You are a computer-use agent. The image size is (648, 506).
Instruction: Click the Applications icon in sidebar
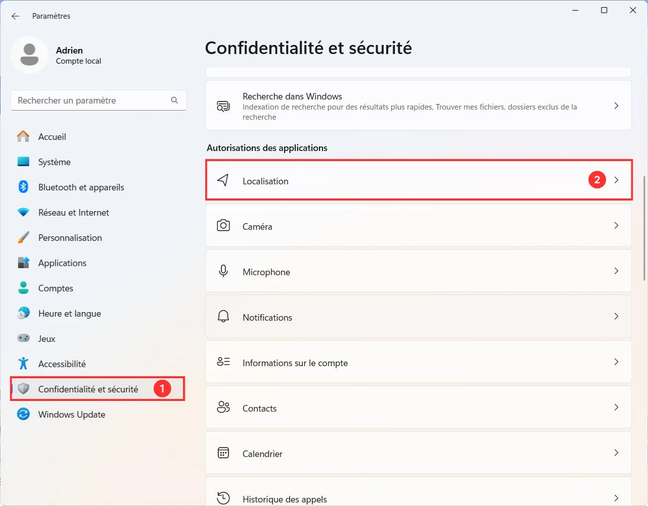[23, 263]
